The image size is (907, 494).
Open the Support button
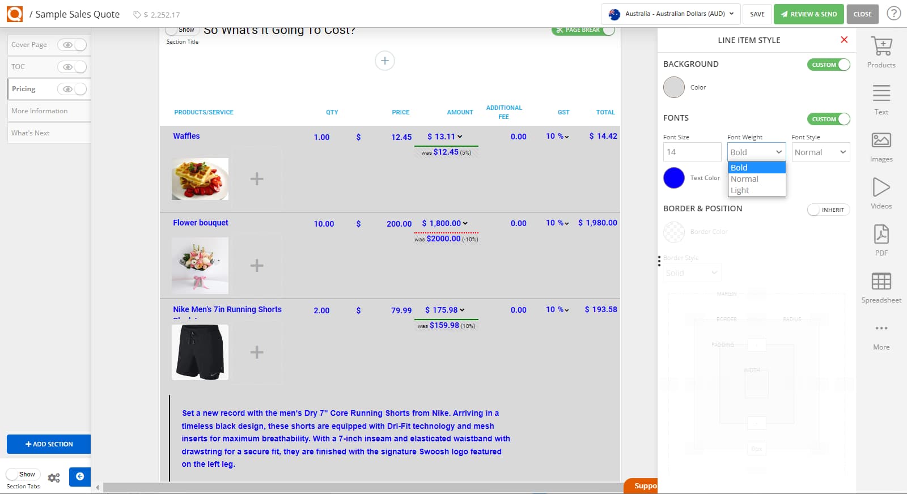tap(641, 486)
